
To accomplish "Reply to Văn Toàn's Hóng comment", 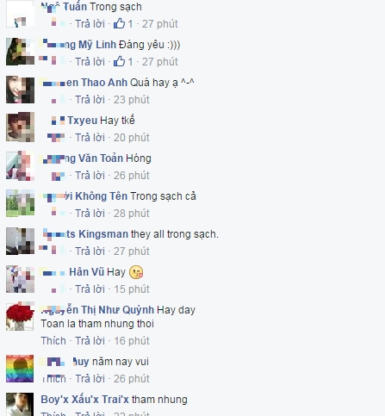I will (x=90, y=176).
